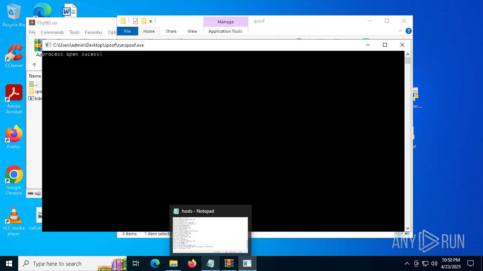483x271 pixels.
Task: Open the network icon in the system tray
Action: (x=425, y=263)
